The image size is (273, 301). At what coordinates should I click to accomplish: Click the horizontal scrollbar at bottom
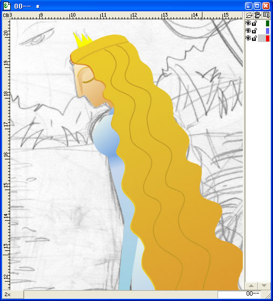121,295
